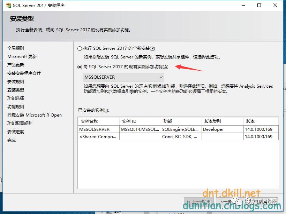Minimize the SQL Server 2017 setup window
The image size is (286, 214).
click(x=243, y=6)
